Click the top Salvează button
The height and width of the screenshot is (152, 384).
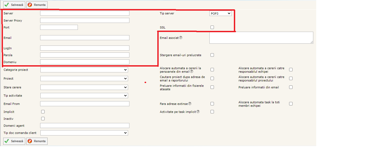[14, 5]
